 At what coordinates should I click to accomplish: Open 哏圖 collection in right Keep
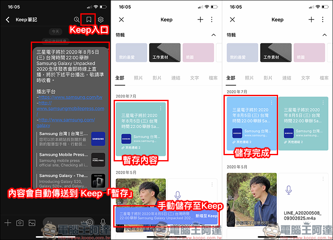click(x=309, y=53)
